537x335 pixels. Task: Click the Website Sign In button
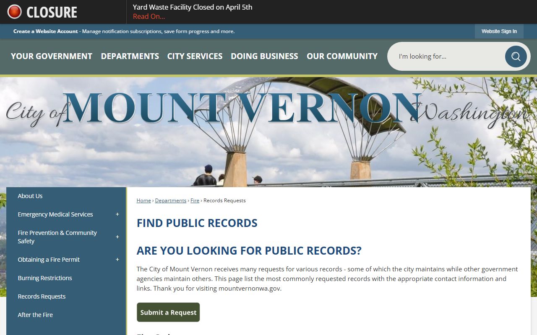point(499,31)
